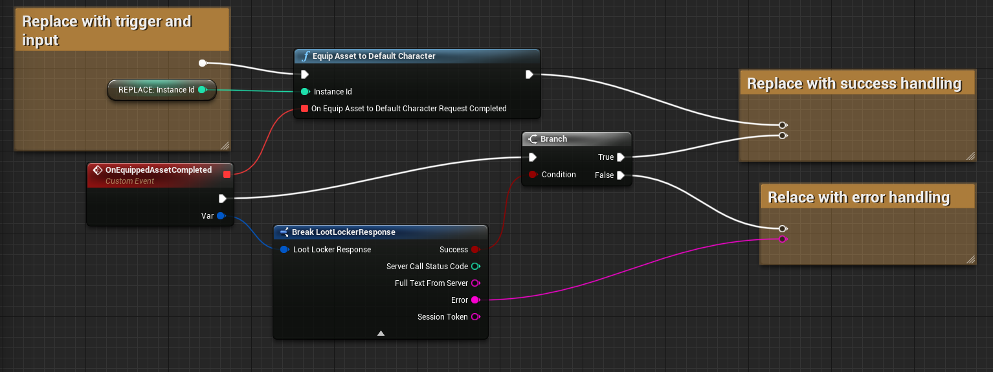The width and height of the screenshot is (993, 372).
Task: Click the Server Call Status Code pin
Action: coord(475,267)
